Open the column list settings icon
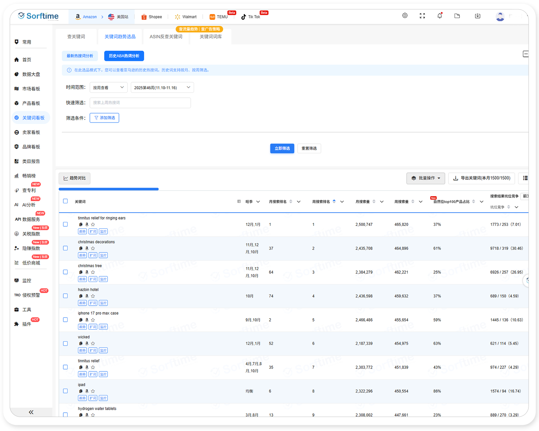 pos(525,178)
